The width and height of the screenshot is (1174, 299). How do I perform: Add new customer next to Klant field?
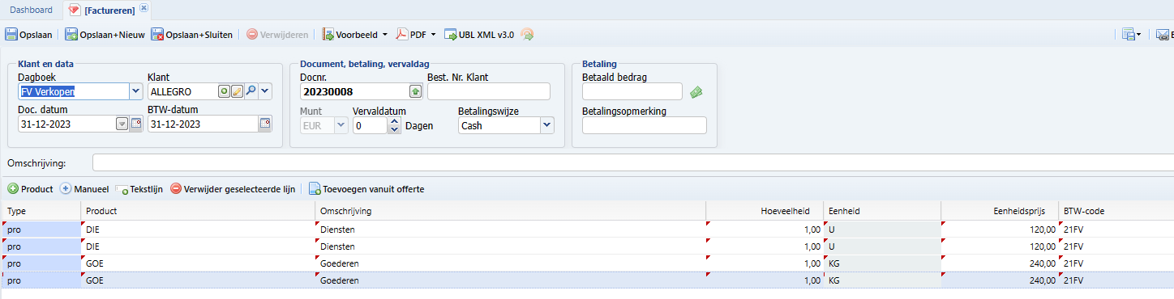click(225, 91)
